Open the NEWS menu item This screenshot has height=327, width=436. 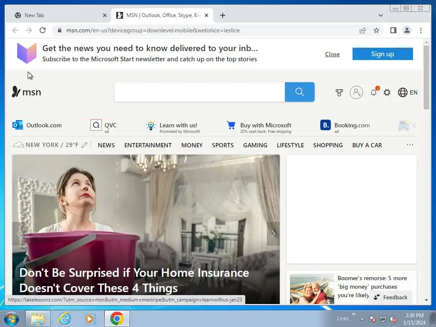click(x=106, y=145)
